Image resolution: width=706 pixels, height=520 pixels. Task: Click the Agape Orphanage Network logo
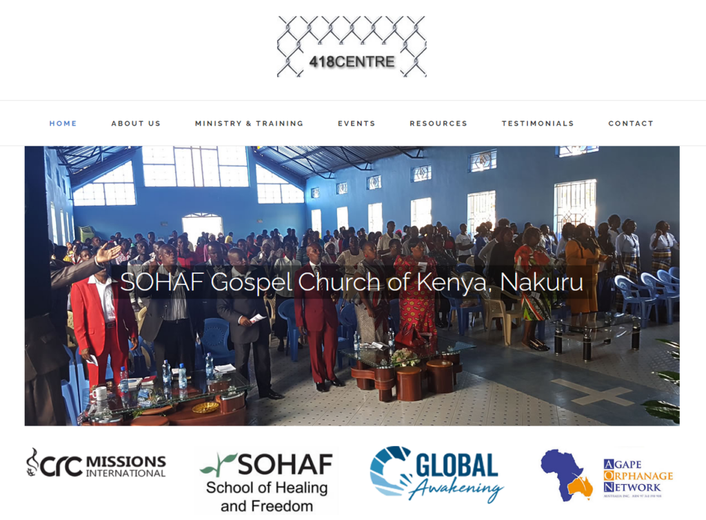point(607,475)
